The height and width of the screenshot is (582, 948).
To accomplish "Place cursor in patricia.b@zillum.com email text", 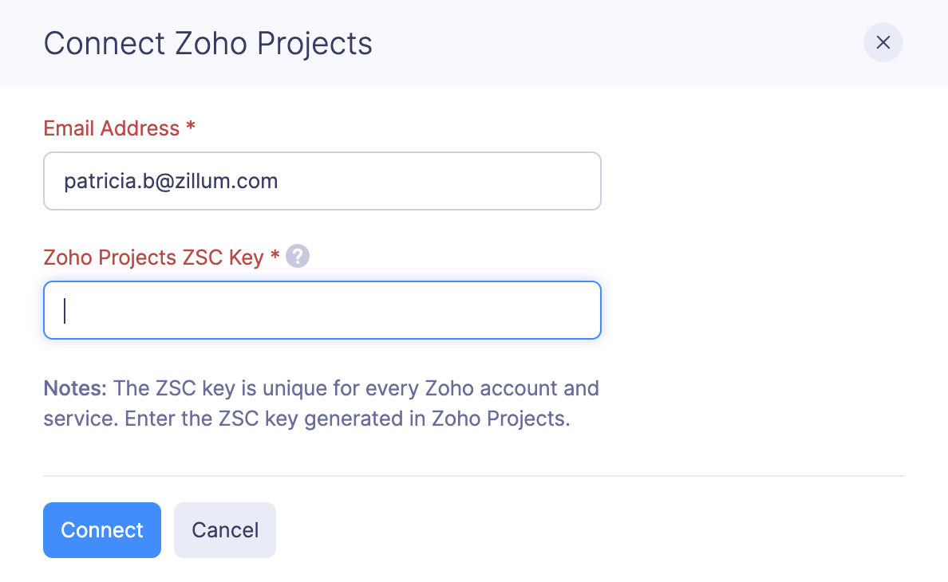I will coord(171,181).
